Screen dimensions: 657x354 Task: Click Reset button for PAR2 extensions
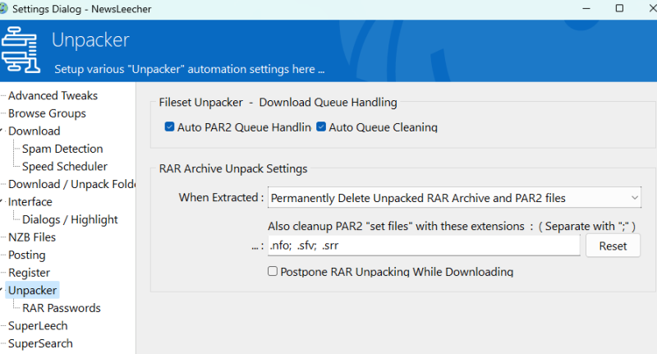[x=613, y=246]
